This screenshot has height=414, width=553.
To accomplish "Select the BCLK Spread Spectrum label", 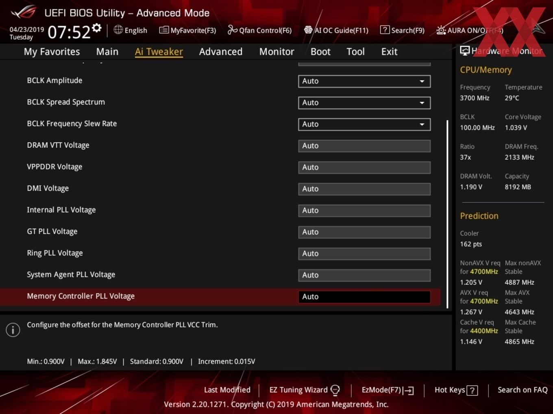I will [66, 102].
